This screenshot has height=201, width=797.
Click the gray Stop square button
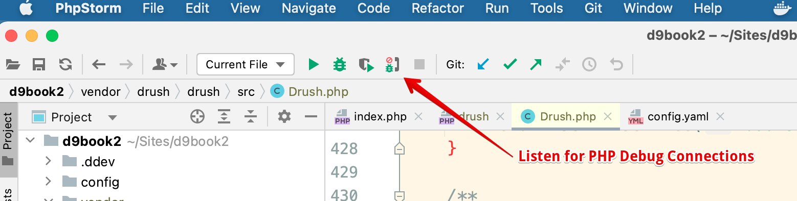click(x=419, y=64)
